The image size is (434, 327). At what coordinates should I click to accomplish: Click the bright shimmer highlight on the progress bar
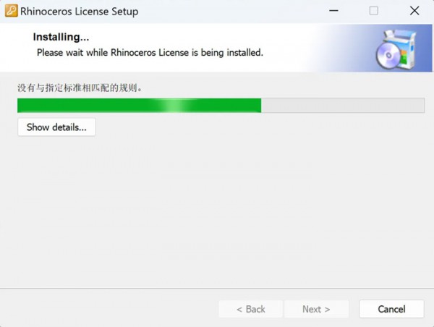[175, 105]
